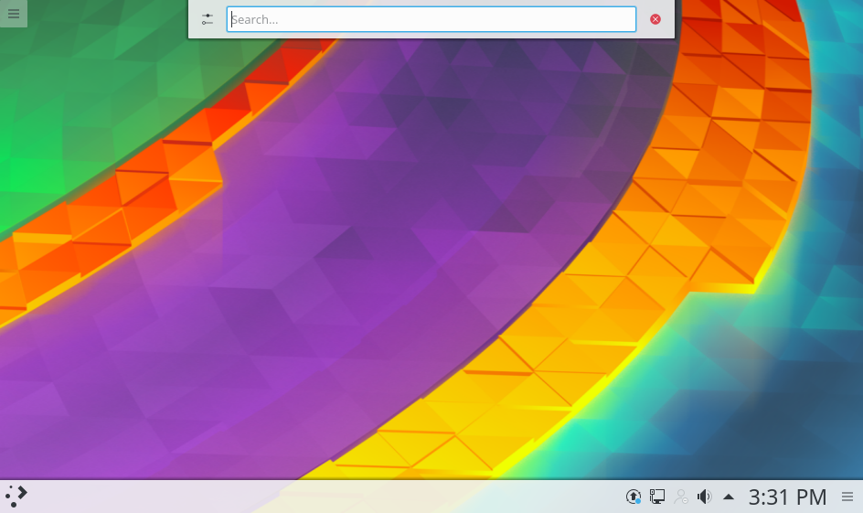863x513 pixels.
Task: Focus the KRunner Search field
Action: 431,19
